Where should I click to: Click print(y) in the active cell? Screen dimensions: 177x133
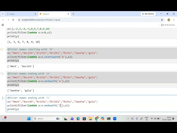click(x=13, y=109)
